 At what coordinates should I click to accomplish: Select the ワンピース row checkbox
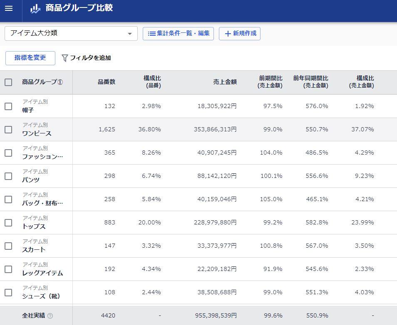click(x=8, y=130)
